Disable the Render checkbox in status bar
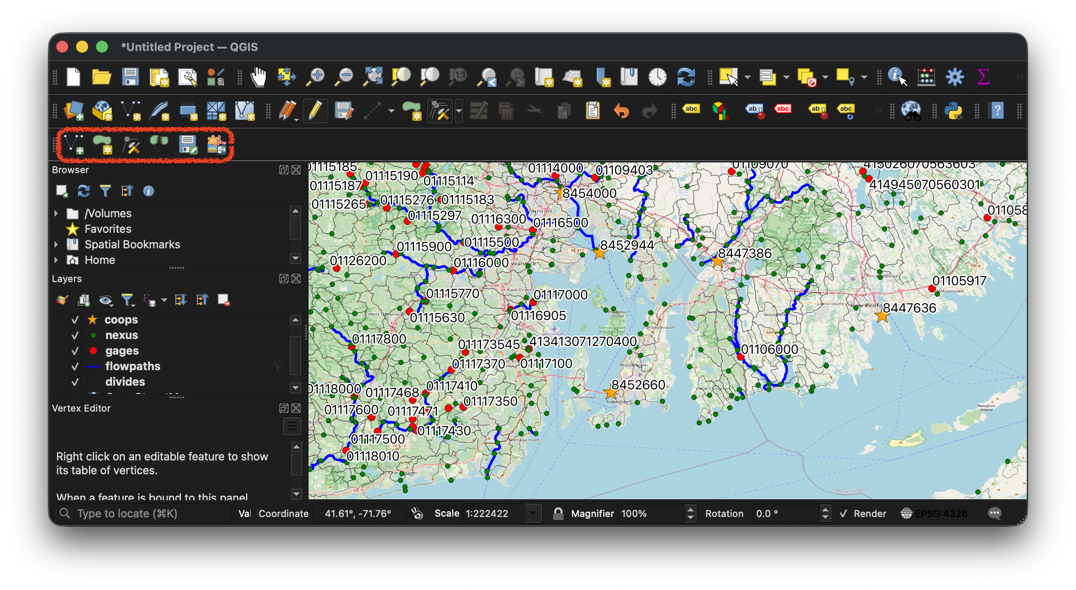Viewport: 1076px width, 590px height. (x=843, y=513)
